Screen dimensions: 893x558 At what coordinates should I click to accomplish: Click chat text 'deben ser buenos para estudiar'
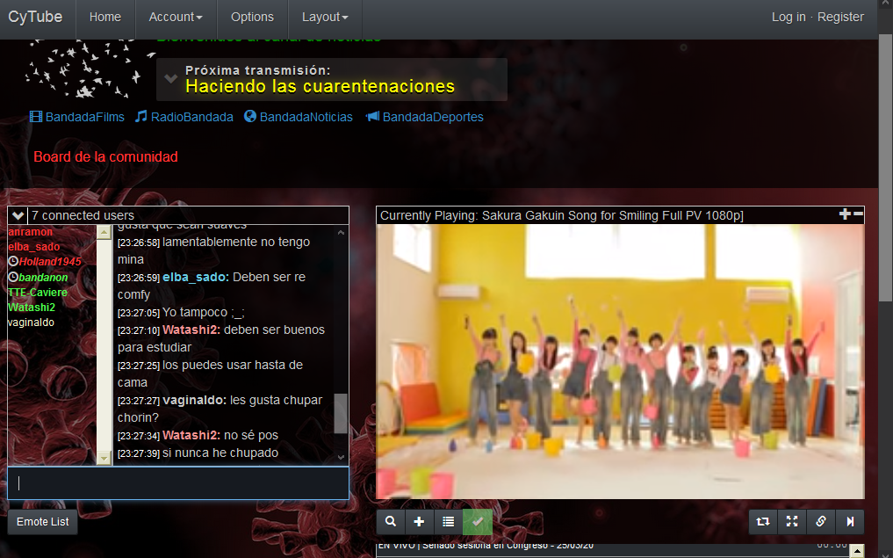pos(221,338)
